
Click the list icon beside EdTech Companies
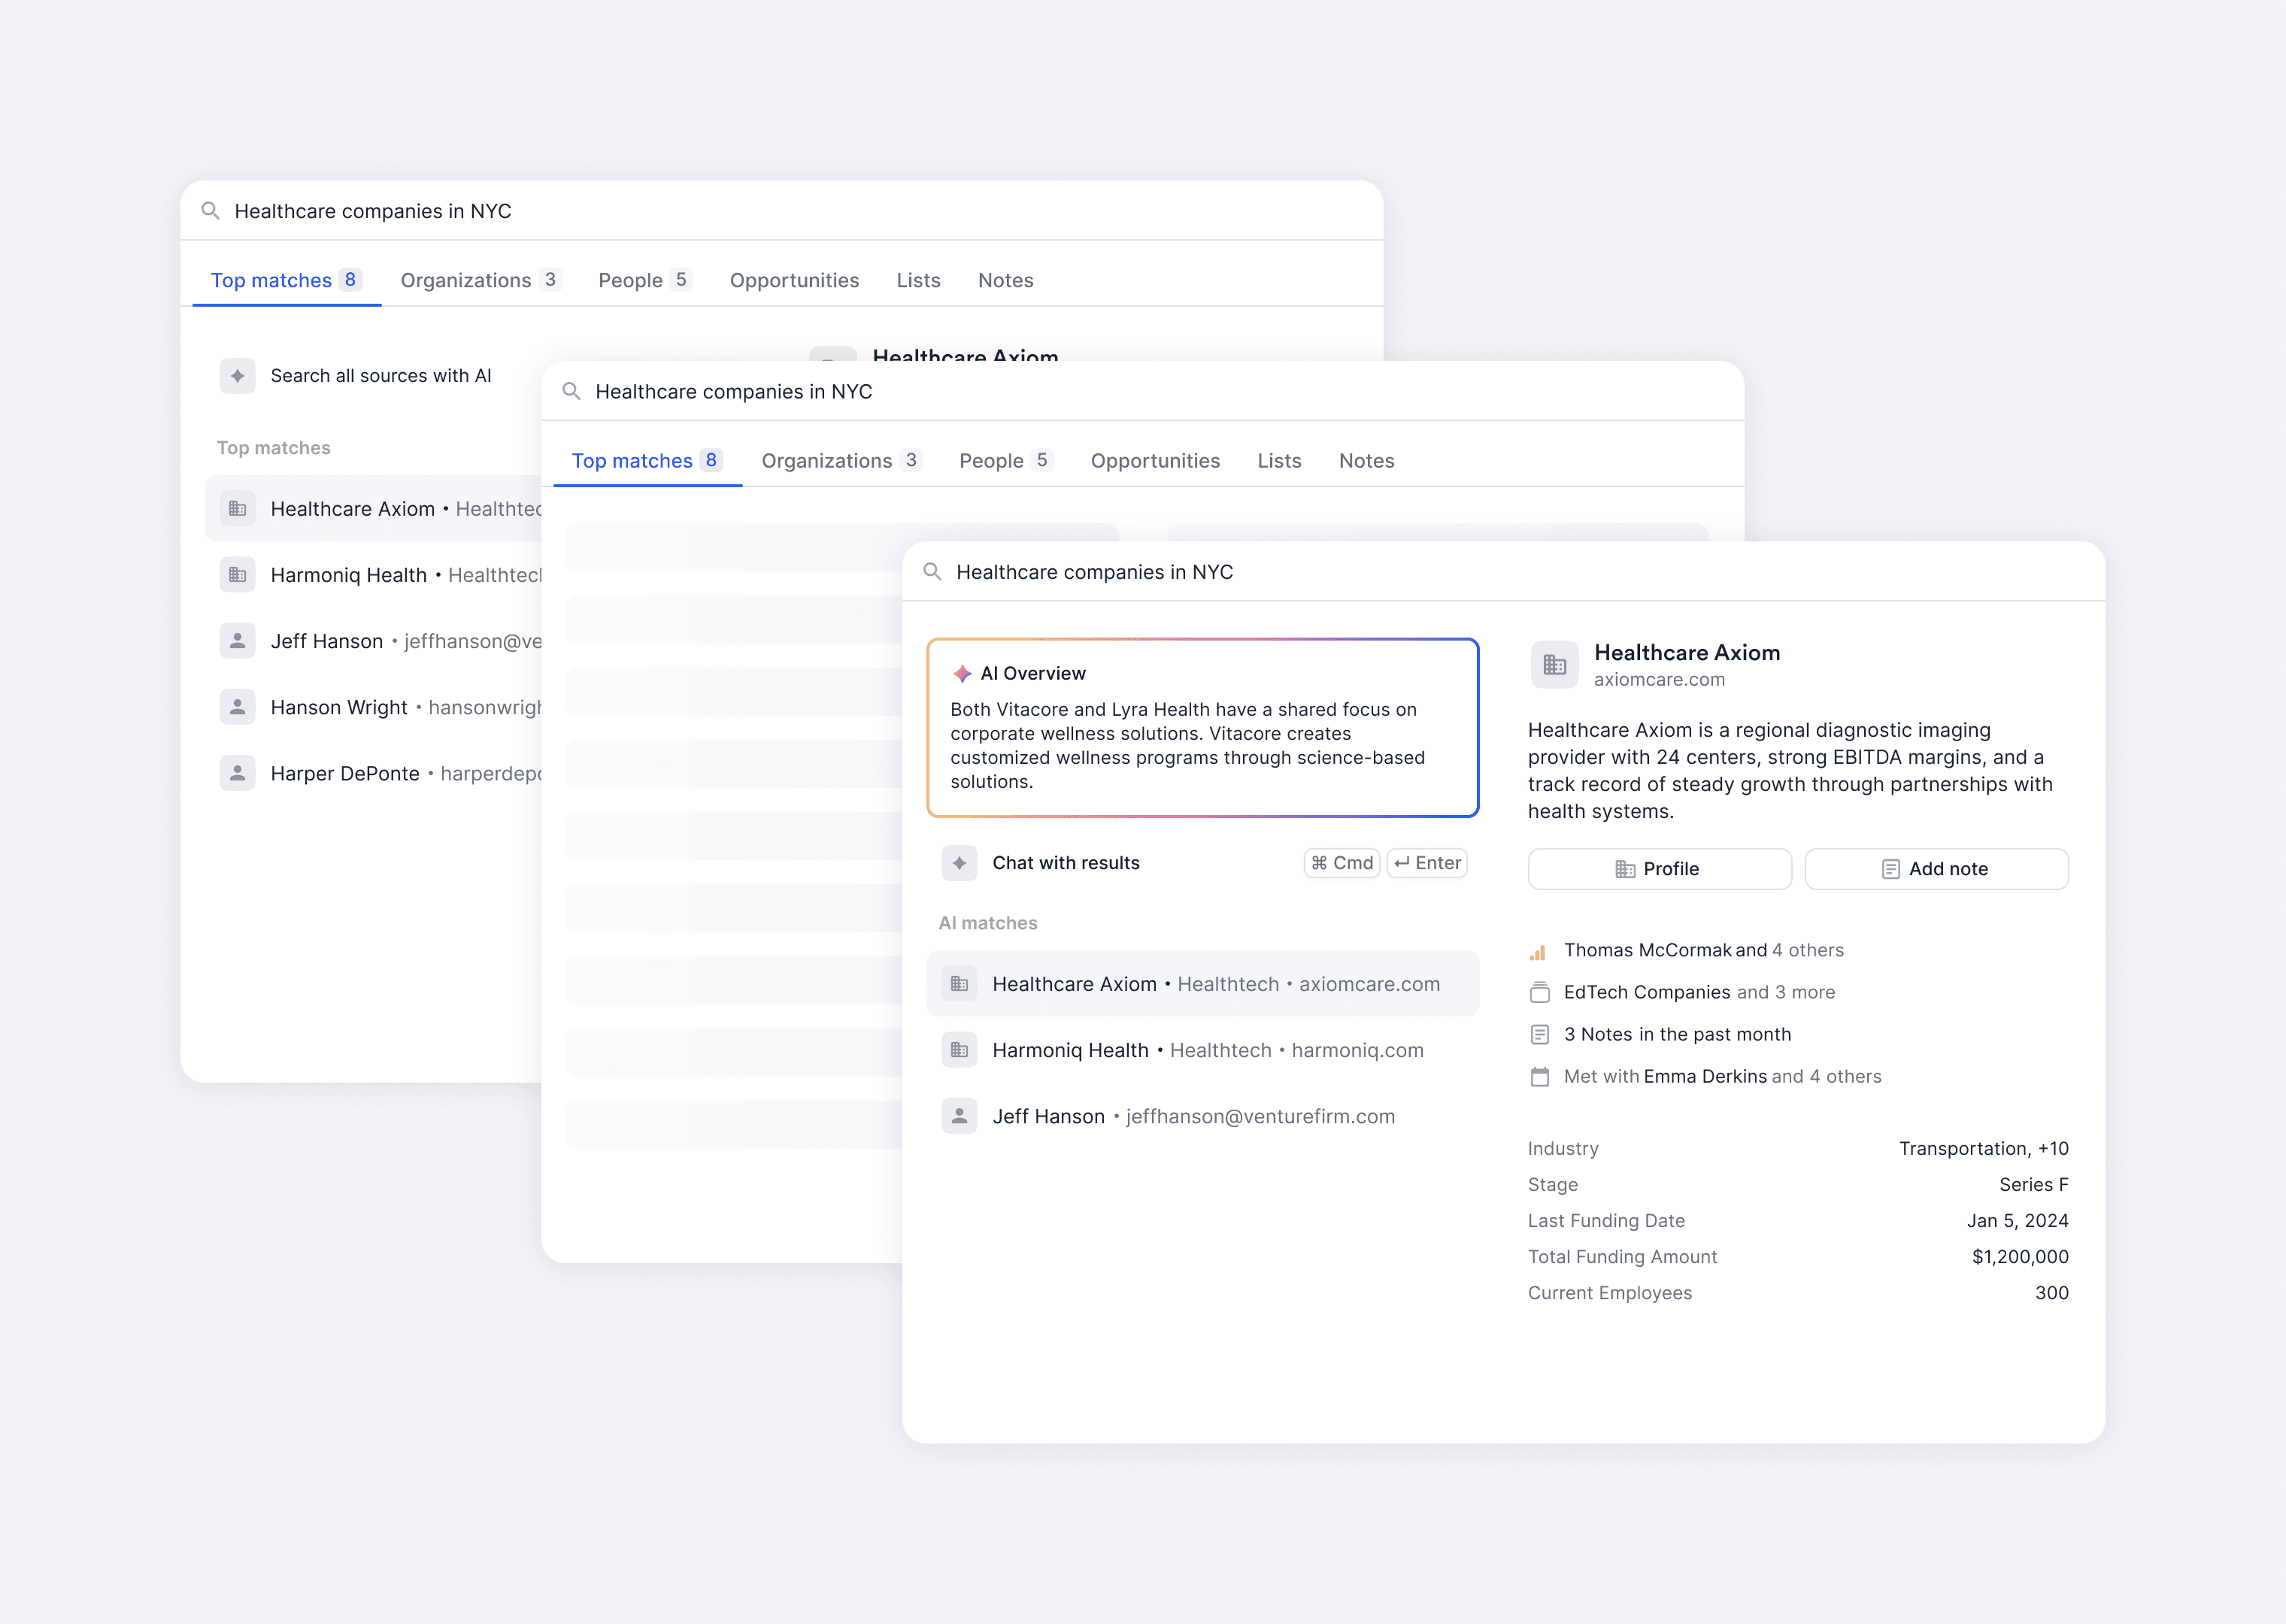pyautogui.click(x=1540, y=993)
